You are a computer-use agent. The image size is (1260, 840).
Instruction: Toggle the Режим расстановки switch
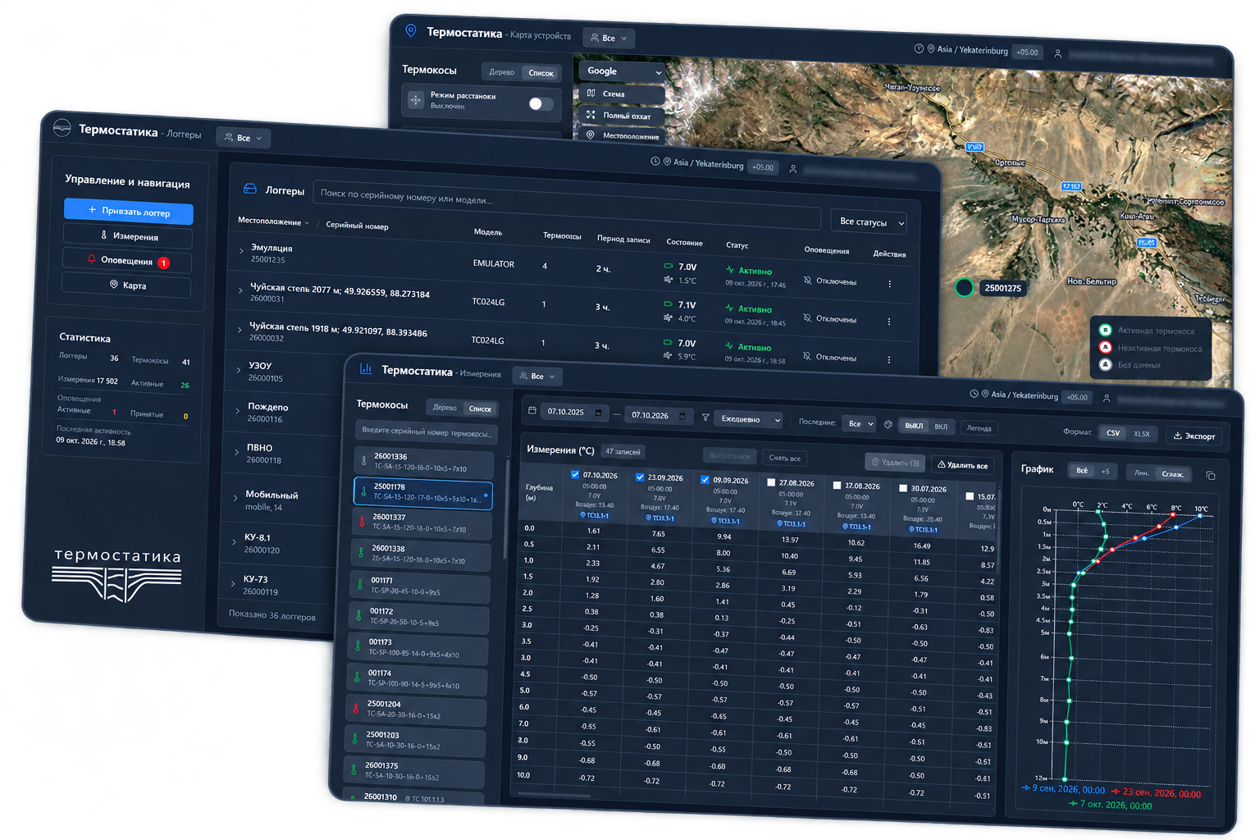540,103
